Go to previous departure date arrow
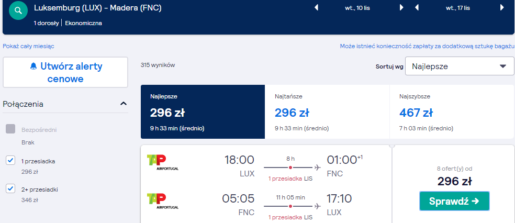 316,7
